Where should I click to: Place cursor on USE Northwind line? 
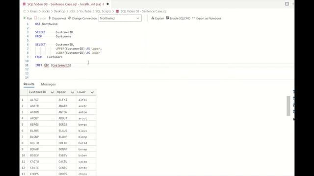46,24
